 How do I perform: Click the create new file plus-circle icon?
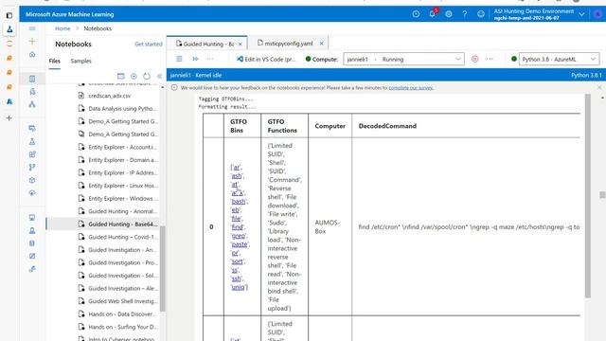pyautogui.click(x=134, y=76)
